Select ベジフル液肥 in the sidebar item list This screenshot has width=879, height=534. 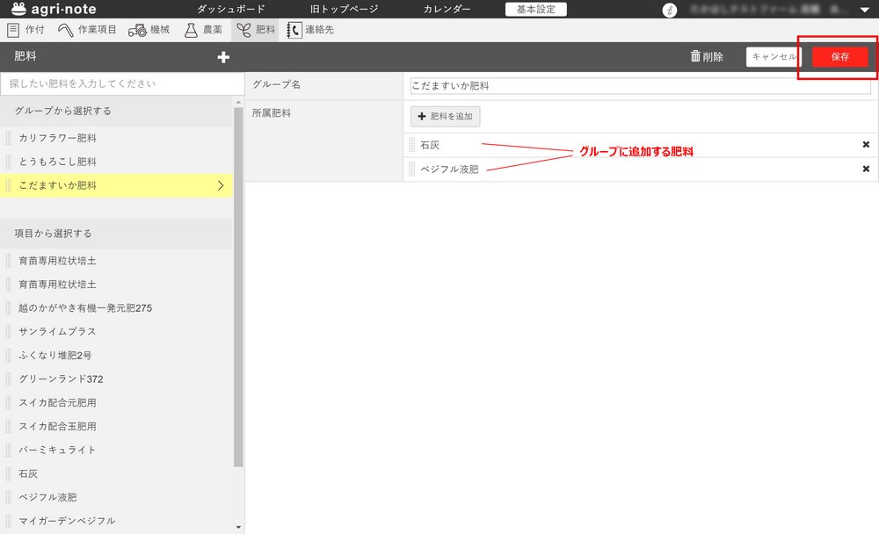116,498
